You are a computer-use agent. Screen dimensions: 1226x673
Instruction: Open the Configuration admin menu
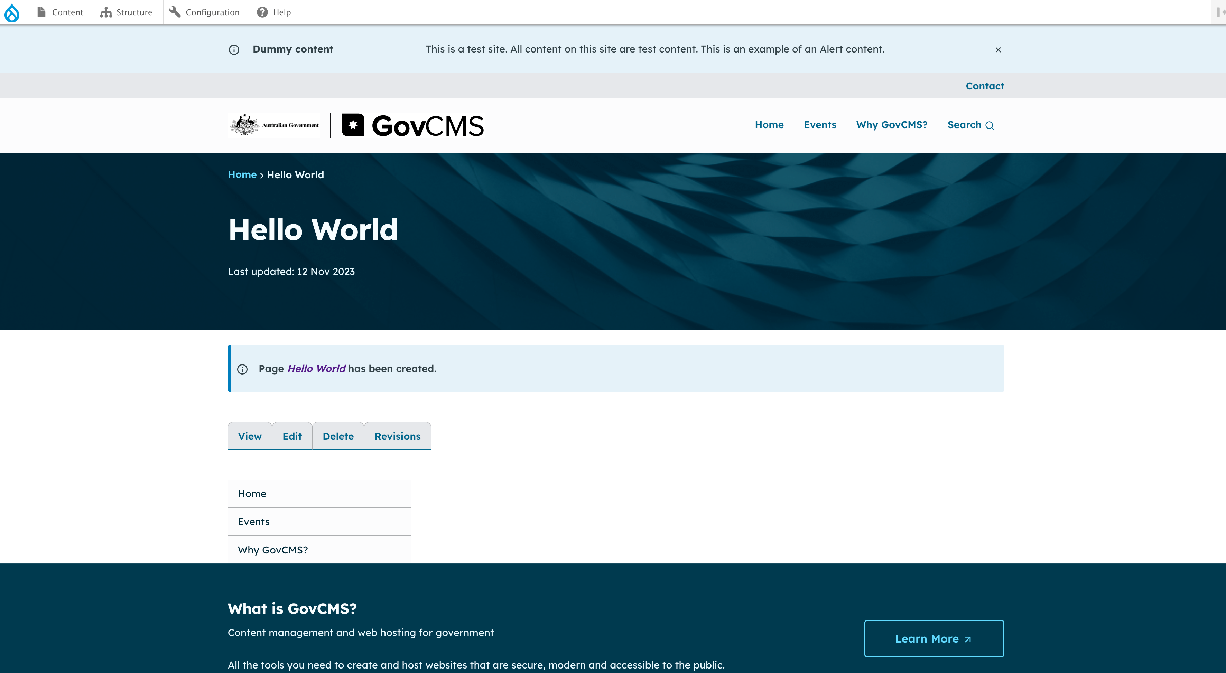(x=205, y=12)
